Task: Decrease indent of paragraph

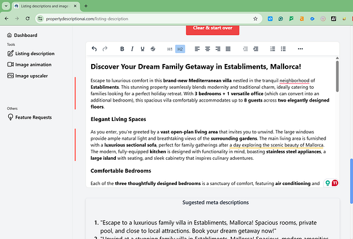Action: pyautogui.click(x=245, y=49)
